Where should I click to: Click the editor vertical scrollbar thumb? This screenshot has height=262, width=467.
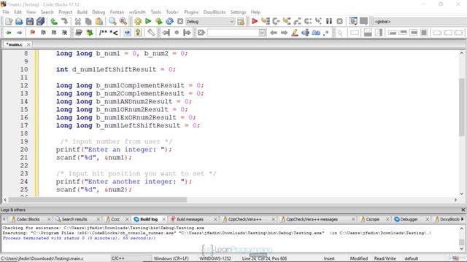pos(462,106)
